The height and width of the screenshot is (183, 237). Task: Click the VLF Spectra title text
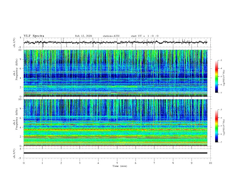[x=34, y=36]
